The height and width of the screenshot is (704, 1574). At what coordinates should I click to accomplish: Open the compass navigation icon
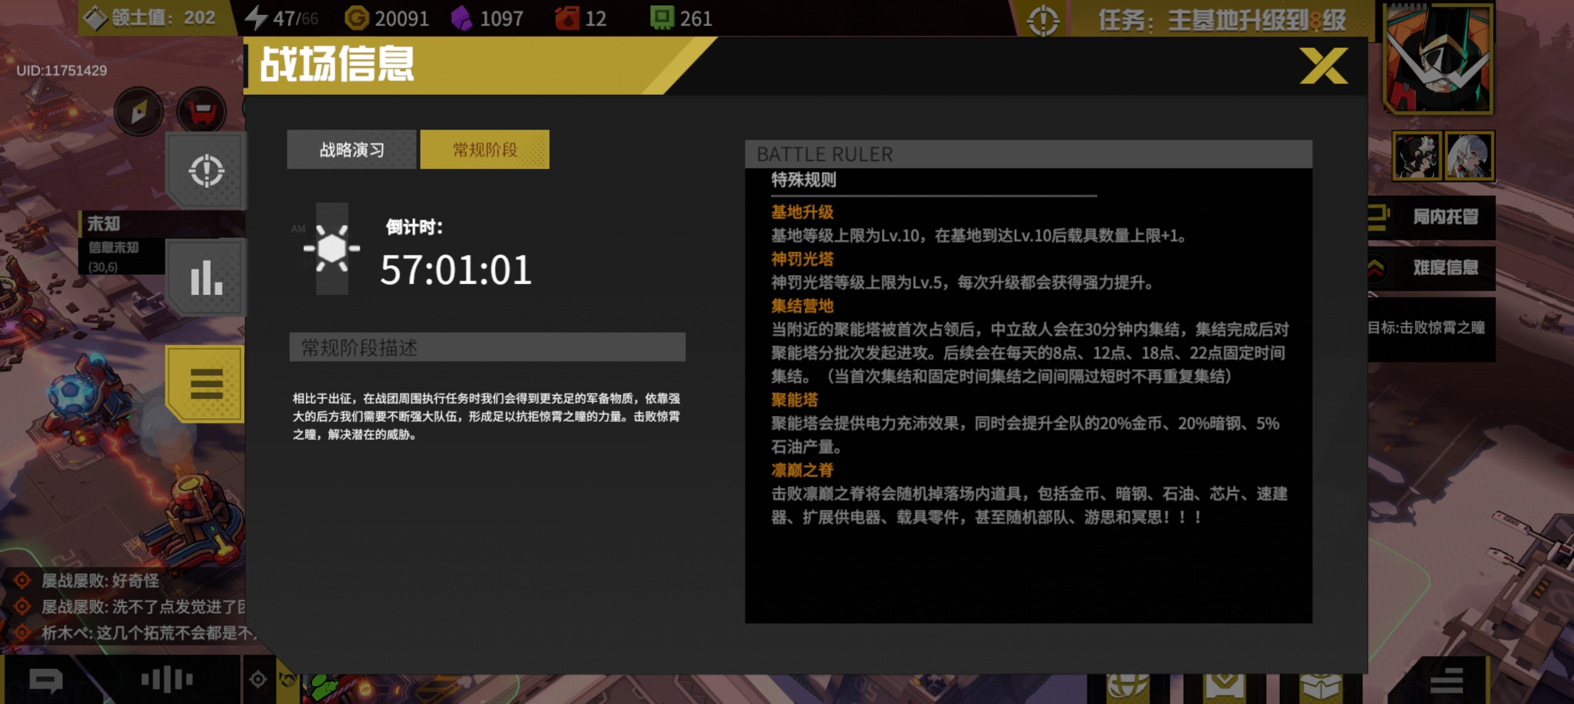coord(139,111)
